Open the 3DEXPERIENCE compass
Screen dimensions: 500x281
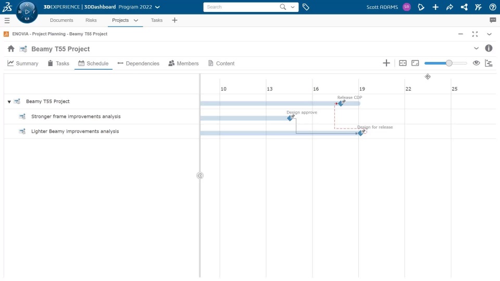pyautogui.click(x=27, y=12)
